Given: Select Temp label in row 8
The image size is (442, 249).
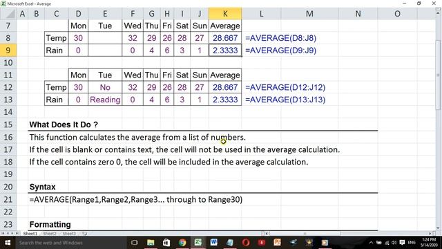Looking at the screenshot, I should pos(57,38).
